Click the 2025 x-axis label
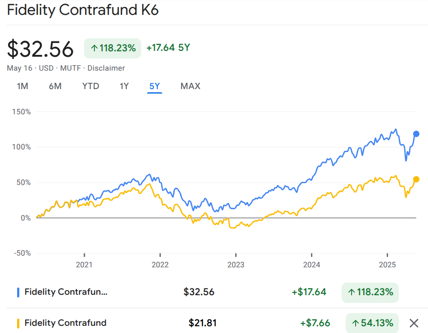This screenshot has width=428, height=333. coord(388,265)
